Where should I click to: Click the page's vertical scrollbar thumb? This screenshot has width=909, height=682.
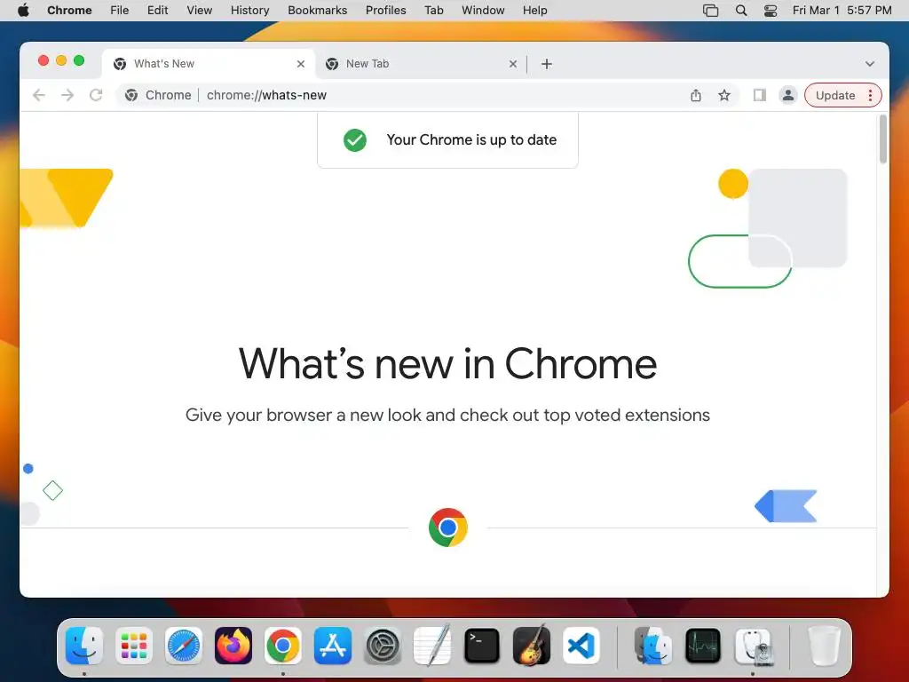pos(883,139)
